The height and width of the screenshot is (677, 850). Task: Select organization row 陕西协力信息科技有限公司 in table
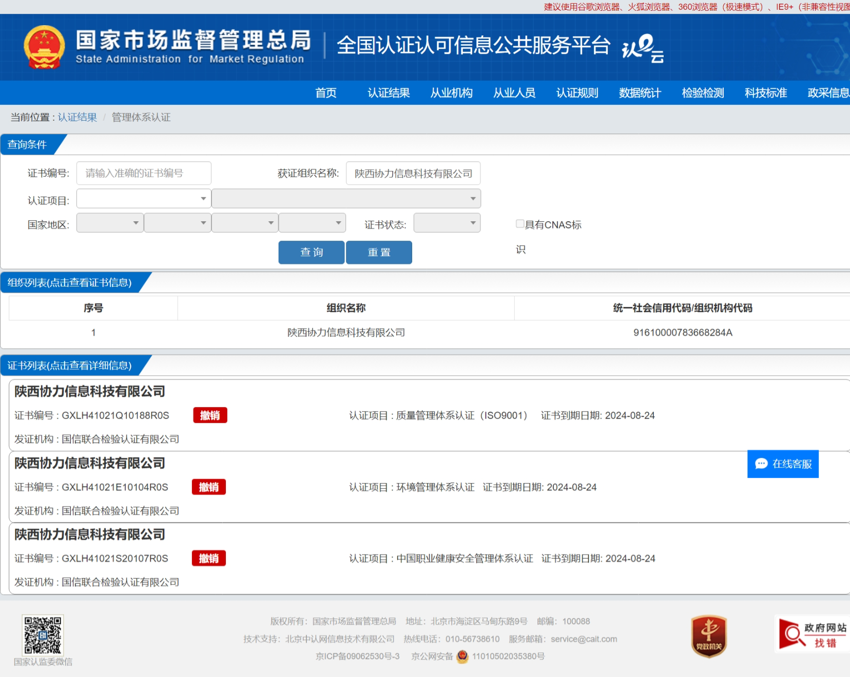point(346,333)
